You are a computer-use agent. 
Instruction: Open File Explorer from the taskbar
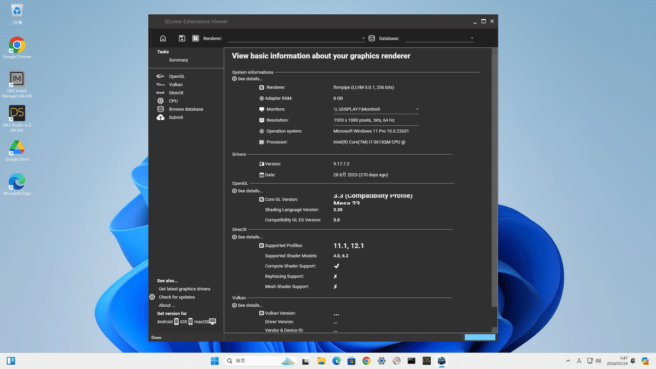coord(321,361)
